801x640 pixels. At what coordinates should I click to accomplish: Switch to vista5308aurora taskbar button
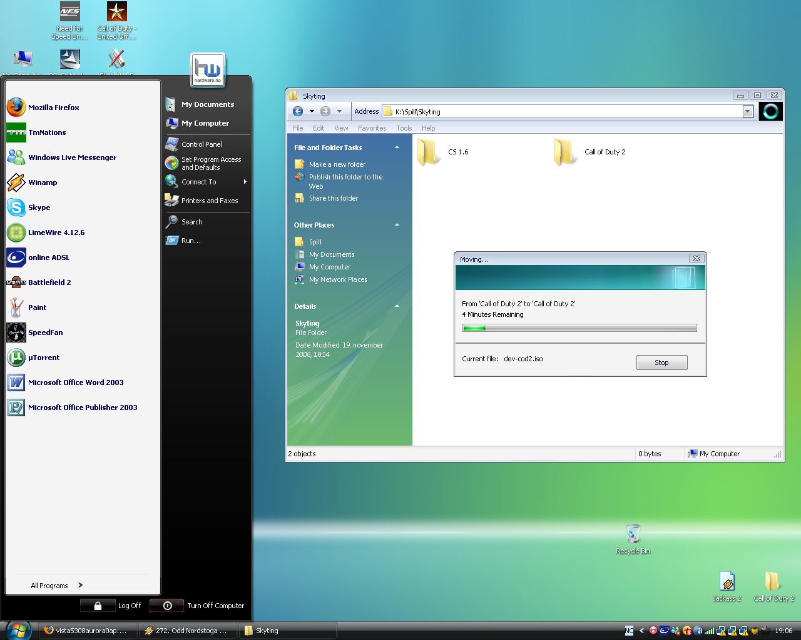pos(87,631)
